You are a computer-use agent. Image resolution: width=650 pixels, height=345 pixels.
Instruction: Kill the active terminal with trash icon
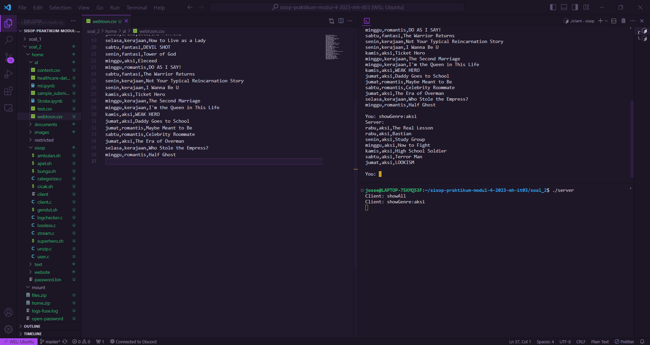pyautogui.click(x=623, y=21)
